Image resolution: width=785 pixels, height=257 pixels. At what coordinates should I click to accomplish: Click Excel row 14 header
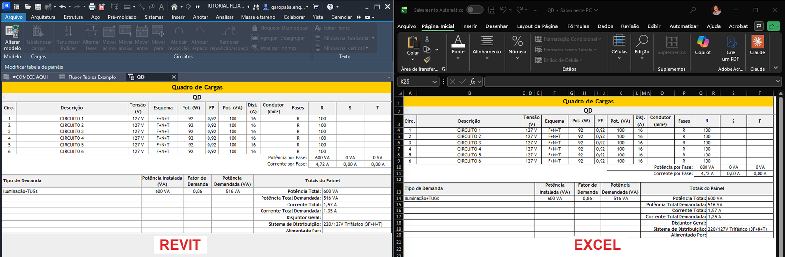(x=399, y=198)
